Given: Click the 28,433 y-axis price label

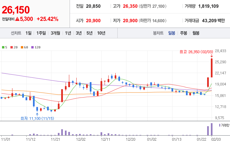Looking at the screenshot, I should (221, 51).
